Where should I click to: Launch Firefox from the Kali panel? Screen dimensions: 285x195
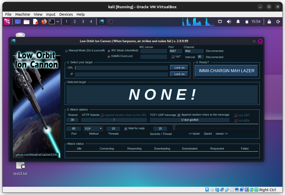44,22
